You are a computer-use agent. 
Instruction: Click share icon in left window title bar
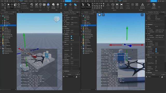click(x=75, y=1)
